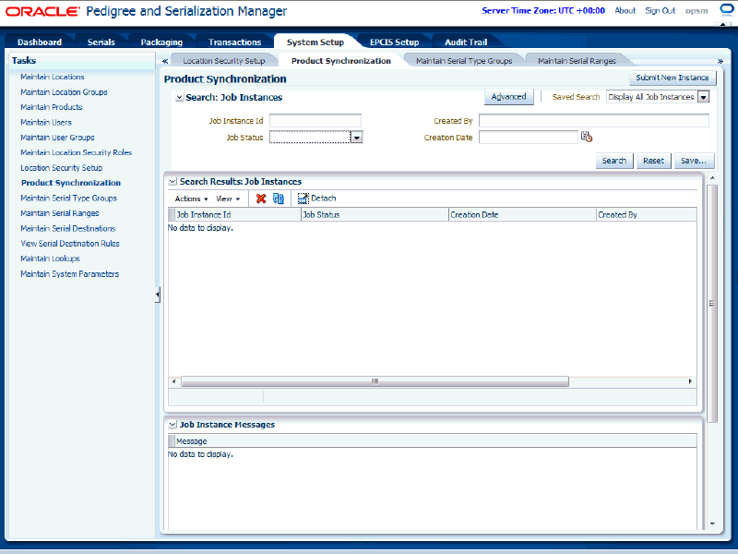Click the results table horizontal scrollbar thumb
This screenshot has width=738, height=554.
(375, 381)
